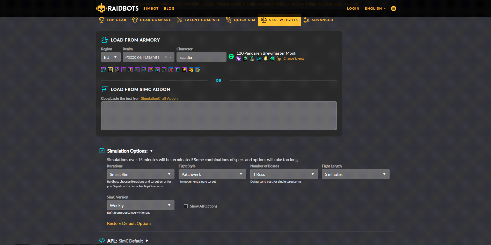The width and height of the screenshot is (491, 245).
Task: Open the English language menu
Action: click(x=375, y=9)
